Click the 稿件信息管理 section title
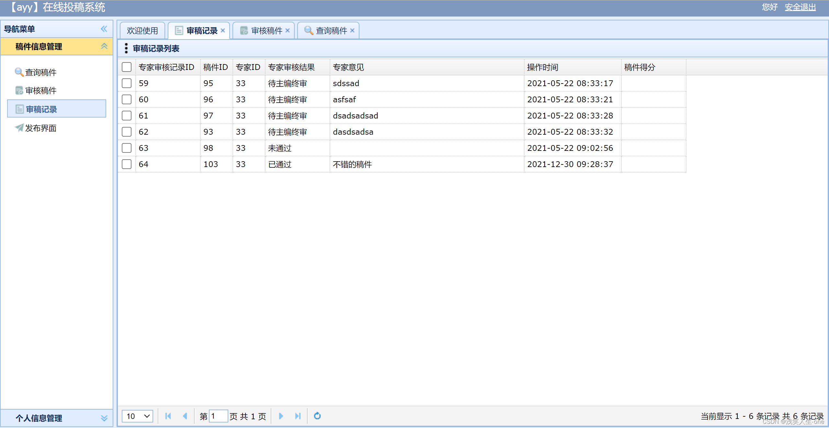Viewport: 829px width, 428px height. (x=39, y=47)
